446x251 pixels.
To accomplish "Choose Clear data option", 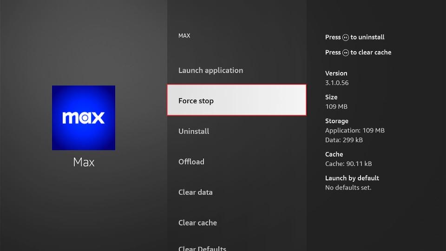I will [x=236, y=192].
